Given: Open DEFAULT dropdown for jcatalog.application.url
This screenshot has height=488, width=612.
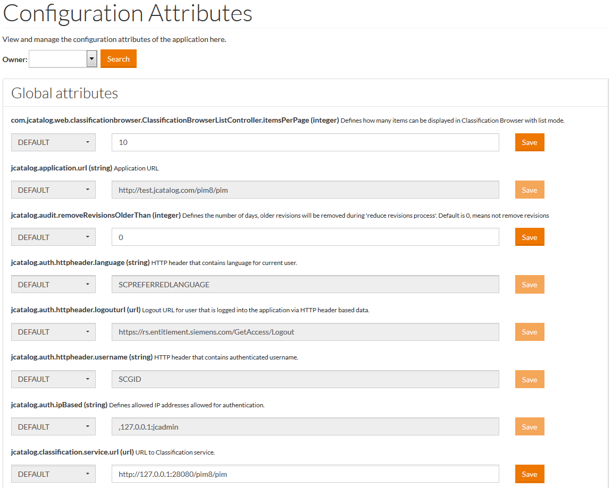Looking at the screenshot, I should (x=53, y=190).
